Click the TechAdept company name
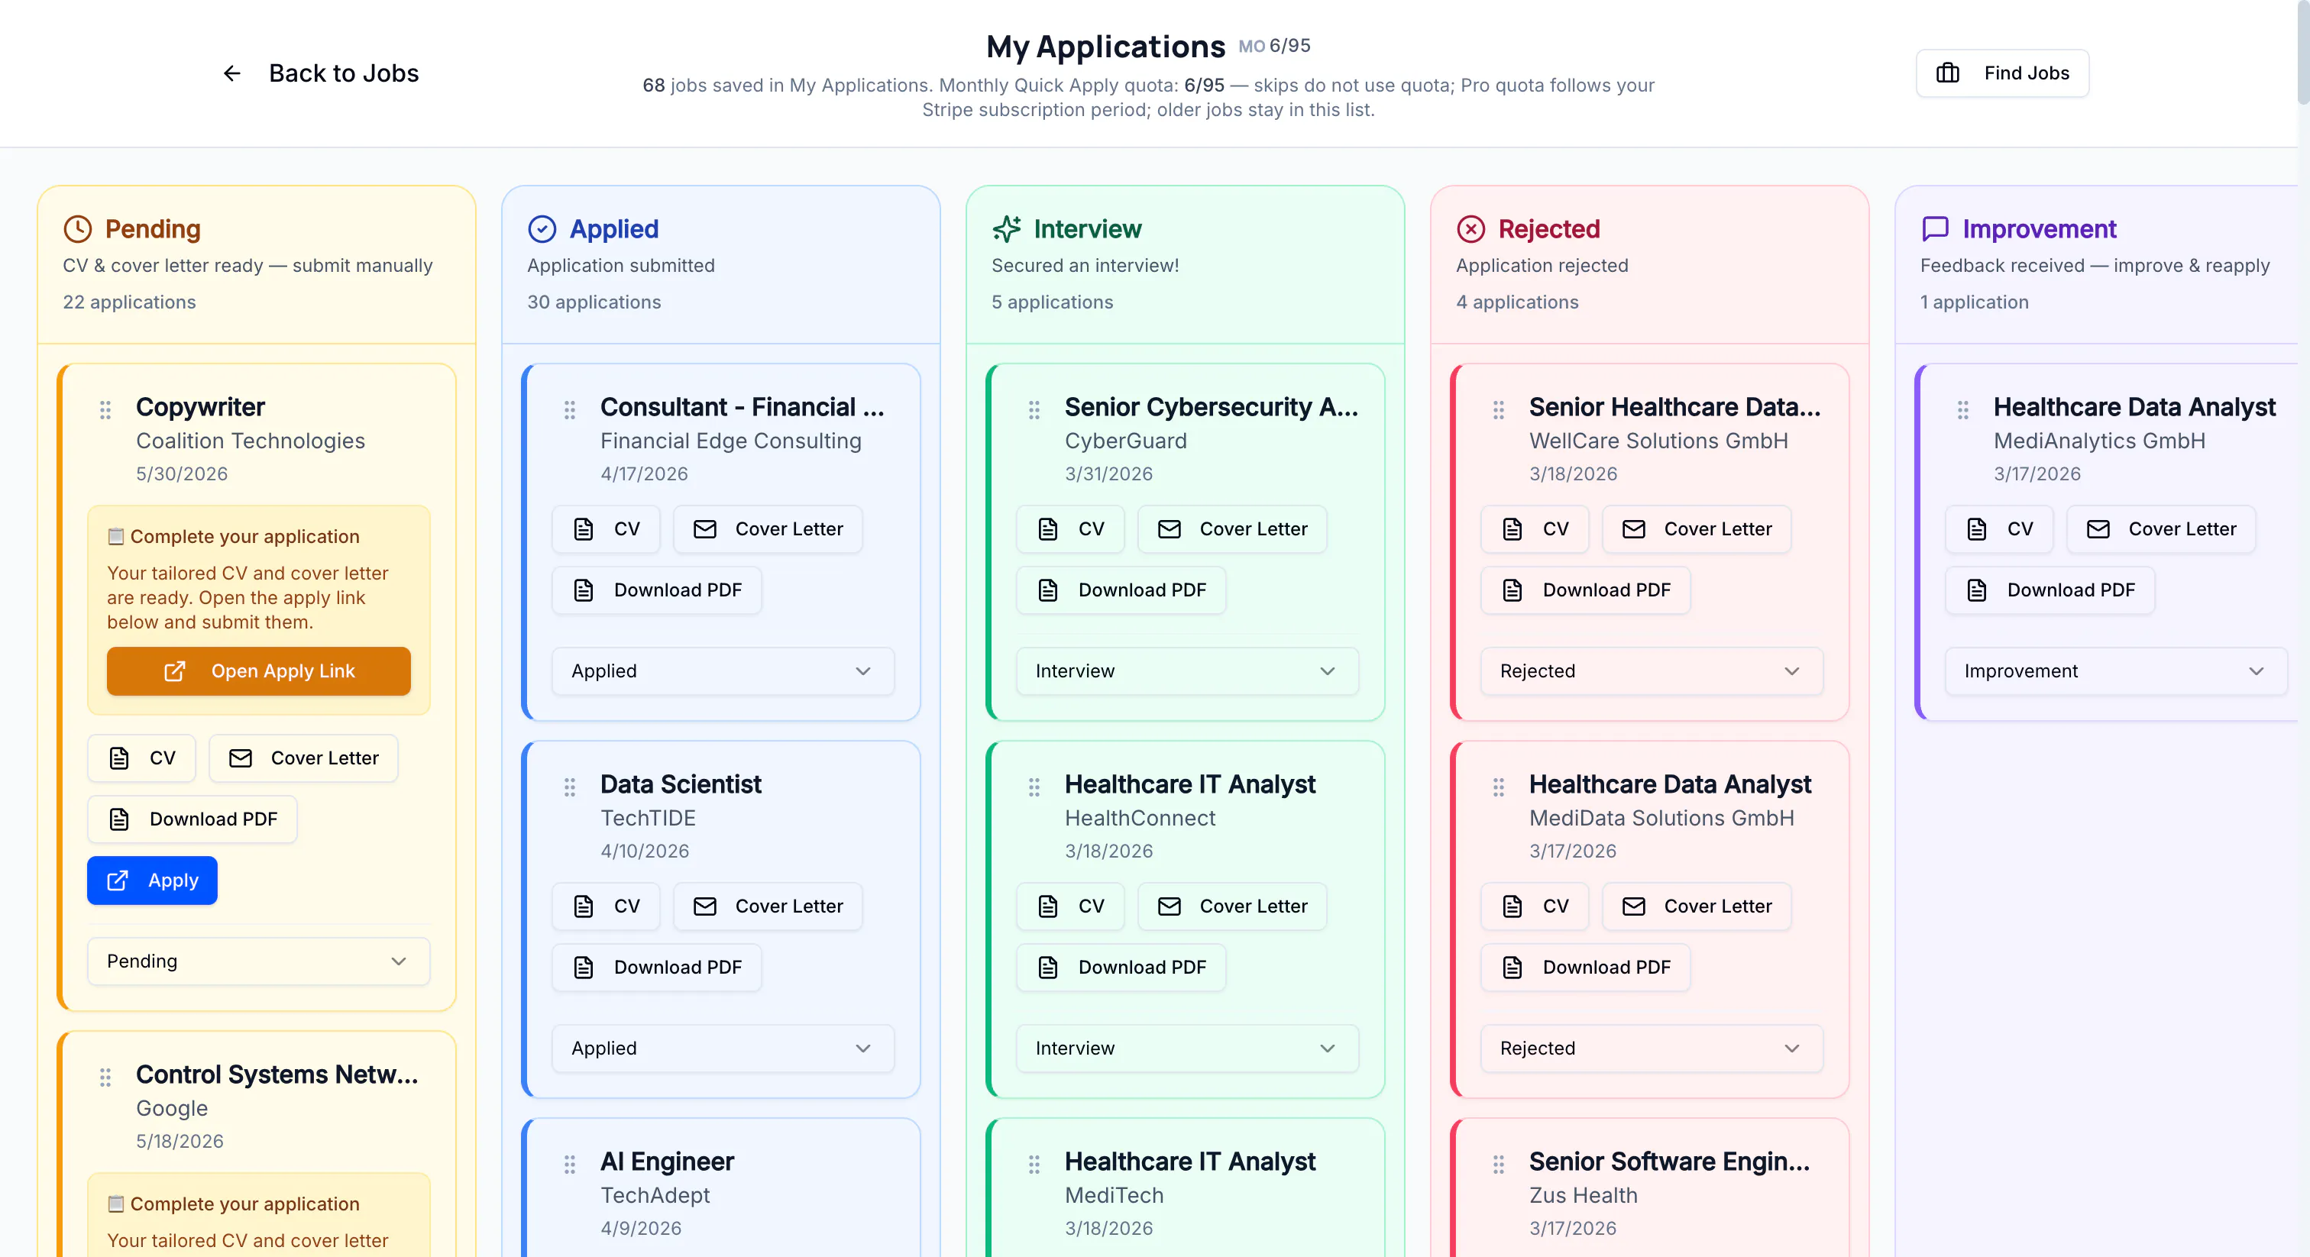2310x1257 pixels. 655,1196
